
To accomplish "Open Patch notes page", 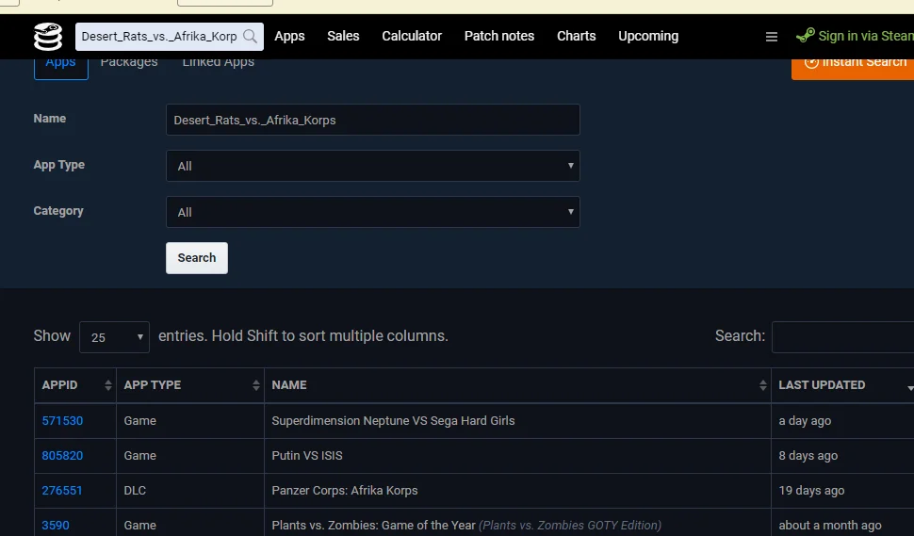I will point(499,36).
